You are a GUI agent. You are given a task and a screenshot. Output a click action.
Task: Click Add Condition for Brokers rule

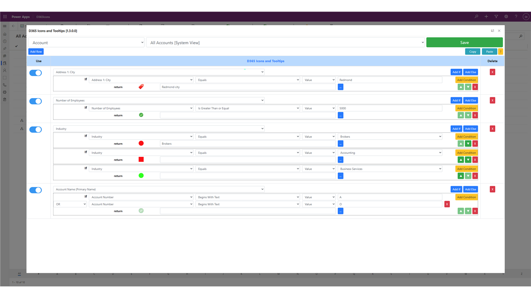coord(467,137)
